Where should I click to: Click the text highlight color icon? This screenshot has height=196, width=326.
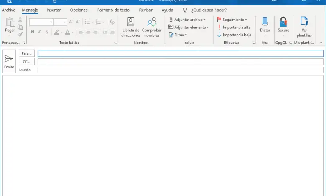(x=56, y=32)
